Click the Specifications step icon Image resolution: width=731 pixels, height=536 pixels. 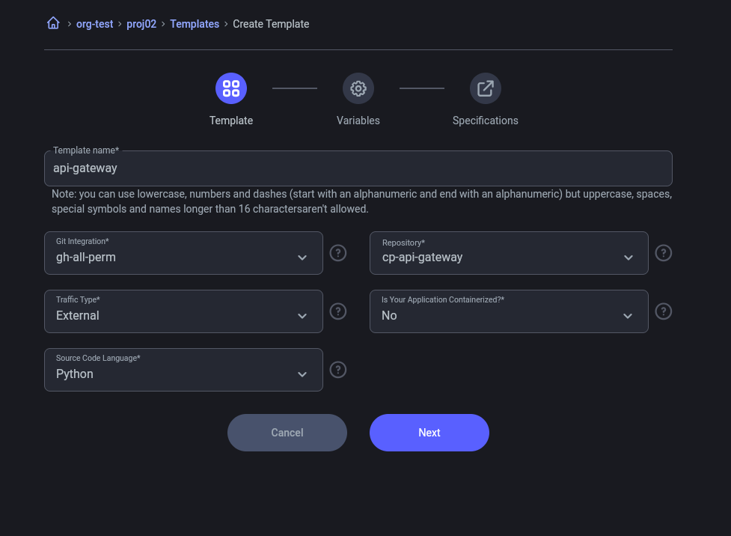click(x=485, y=88)
